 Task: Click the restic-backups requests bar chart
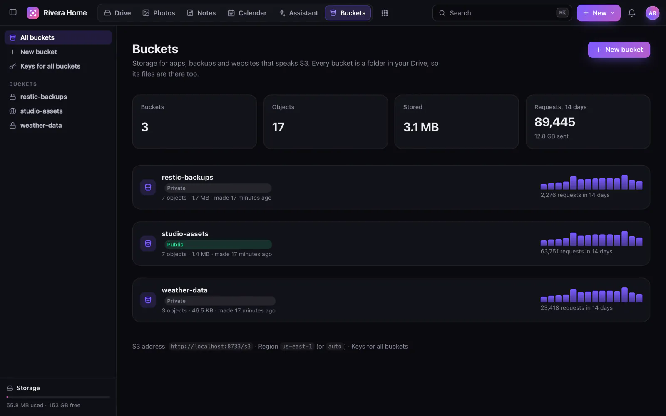[591, 182]
